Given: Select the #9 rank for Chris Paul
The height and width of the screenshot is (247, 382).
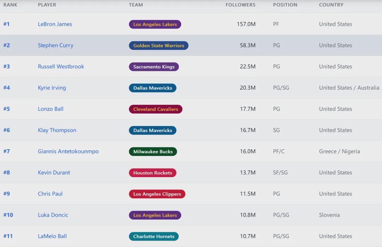Looking at the screenshot, I should pyautogui.click(x=7, y=194).
